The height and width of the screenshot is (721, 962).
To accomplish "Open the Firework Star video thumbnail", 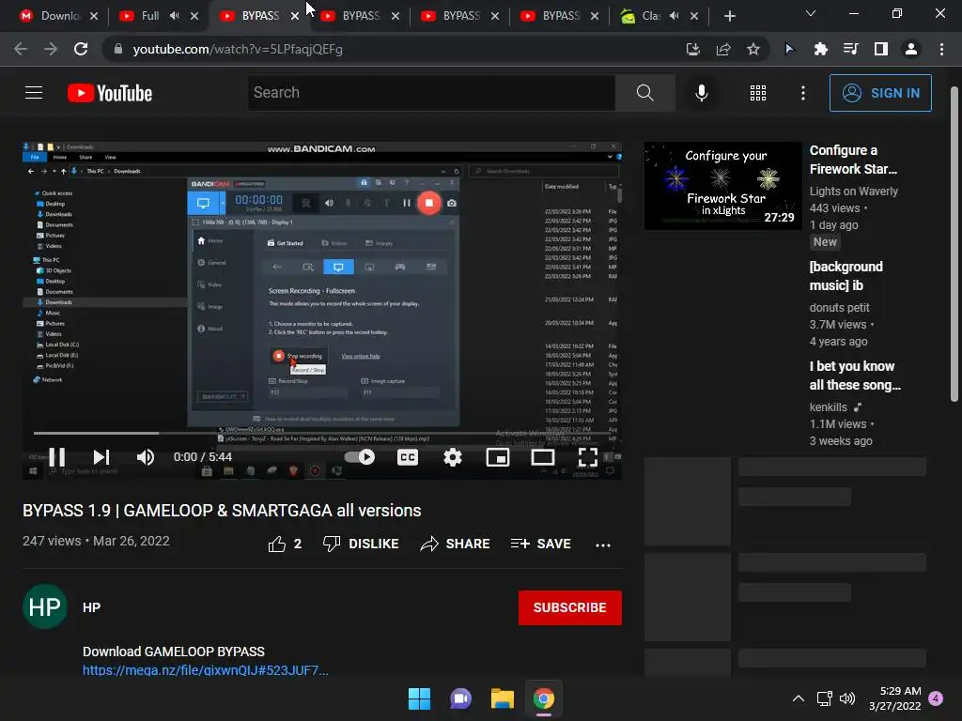I will [722, 186].
